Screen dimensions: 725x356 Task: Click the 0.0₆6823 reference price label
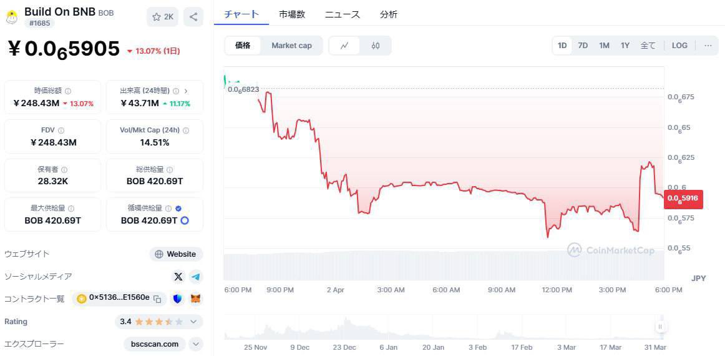point(243,89)
